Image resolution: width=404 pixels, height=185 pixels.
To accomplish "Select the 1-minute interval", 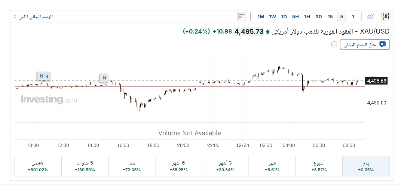I will coord(353,16).
